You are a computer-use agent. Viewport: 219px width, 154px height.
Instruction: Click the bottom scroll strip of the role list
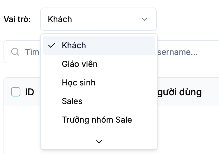click(73, 142)
